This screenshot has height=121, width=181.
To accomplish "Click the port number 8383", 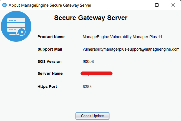I will [87, 87].
